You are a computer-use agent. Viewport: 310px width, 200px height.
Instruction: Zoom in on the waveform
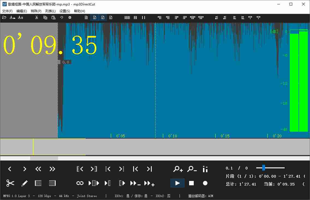click(178, 169)
